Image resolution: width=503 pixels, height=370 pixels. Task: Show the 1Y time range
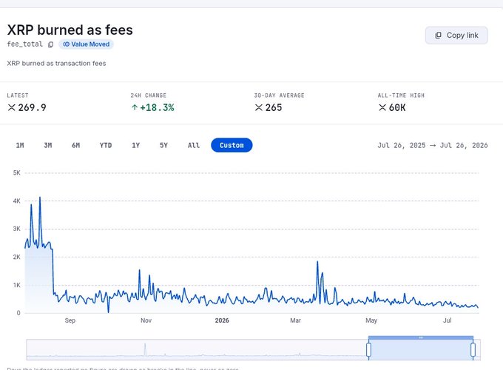point(135,145)
